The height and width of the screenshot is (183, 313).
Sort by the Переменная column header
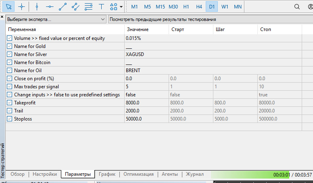[65, 29]
